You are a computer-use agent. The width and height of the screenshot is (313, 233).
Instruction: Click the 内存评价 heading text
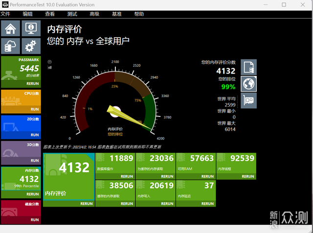65,29
